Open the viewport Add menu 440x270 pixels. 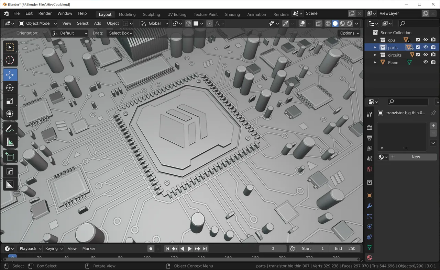[x=98, y=23]
